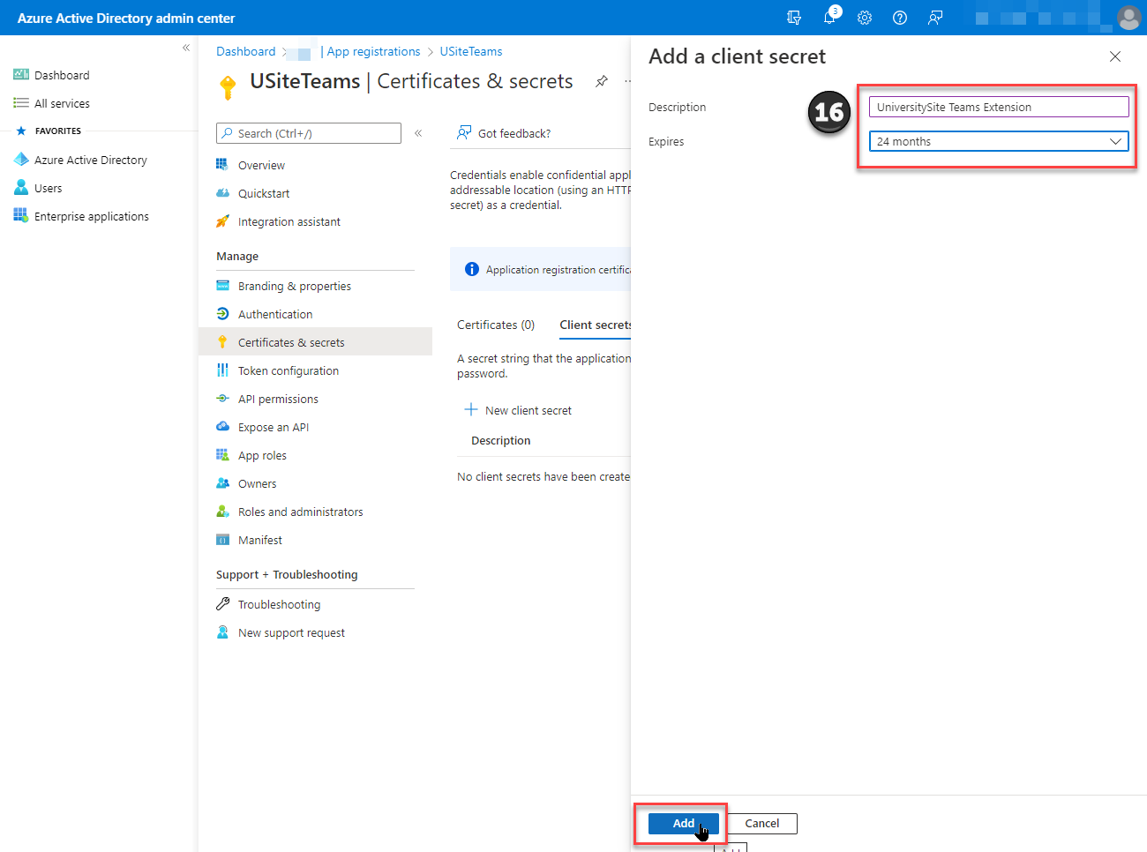Collapse the left navigation with double chevron

click(186, 48)
